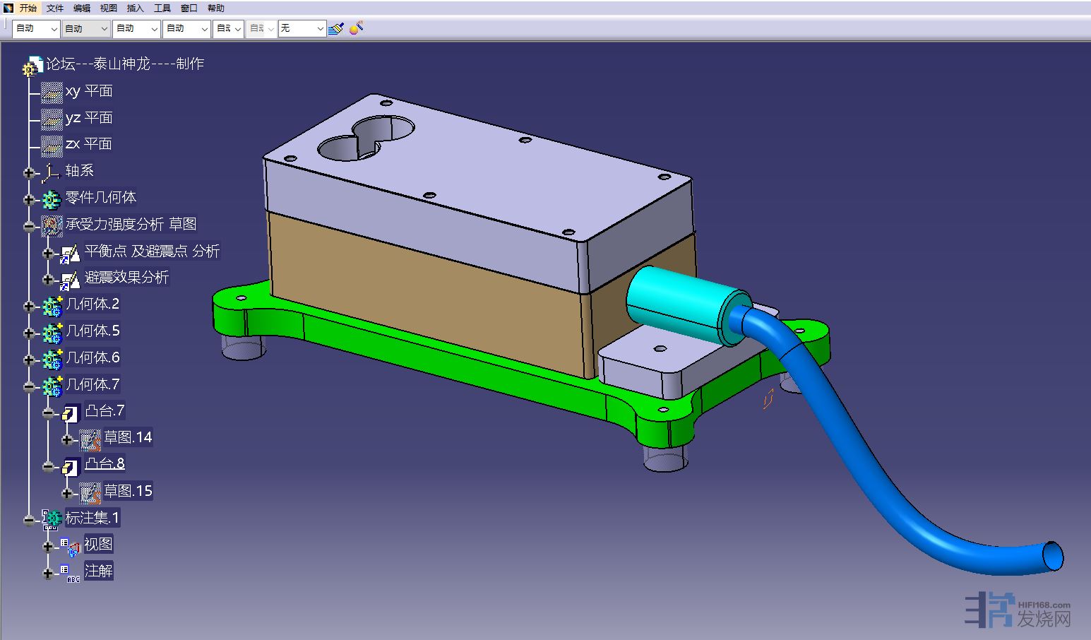
Task: Click the 草图.14 sketch icon
Action: pyautogui.click(x=90, y=439)
